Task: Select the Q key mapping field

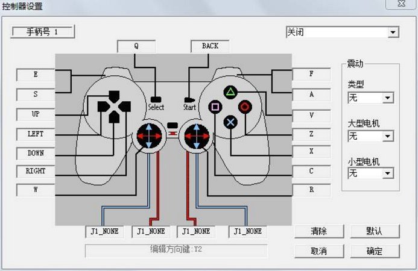Action: tap(136, 46)
